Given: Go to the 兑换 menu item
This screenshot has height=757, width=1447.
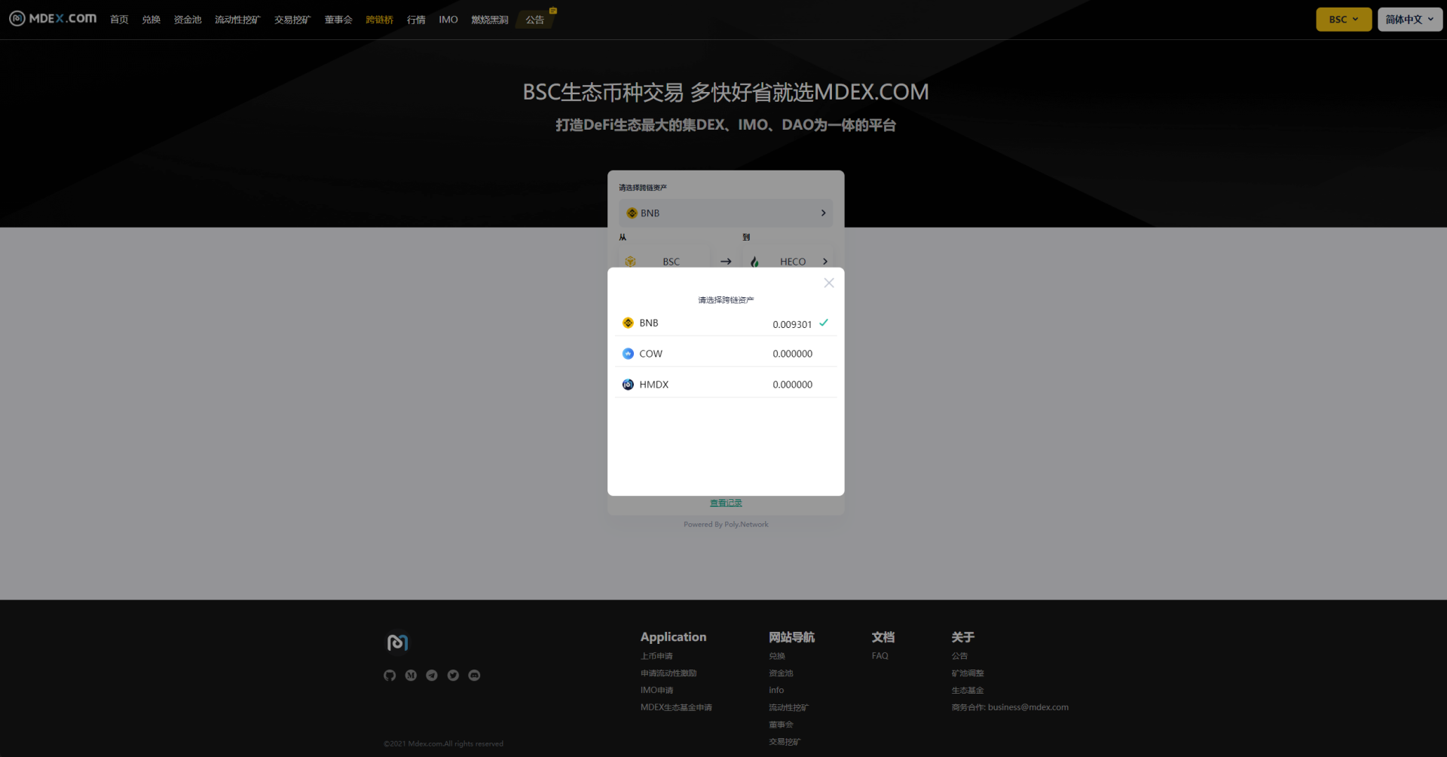Looking at the screenshot, I should (x=151, y=20).
